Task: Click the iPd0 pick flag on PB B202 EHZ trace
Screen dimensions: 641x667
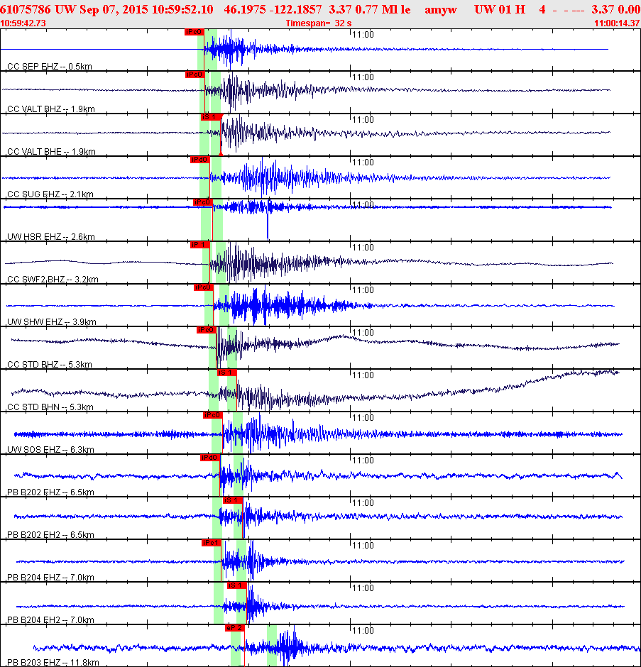Action: point(210,457)
